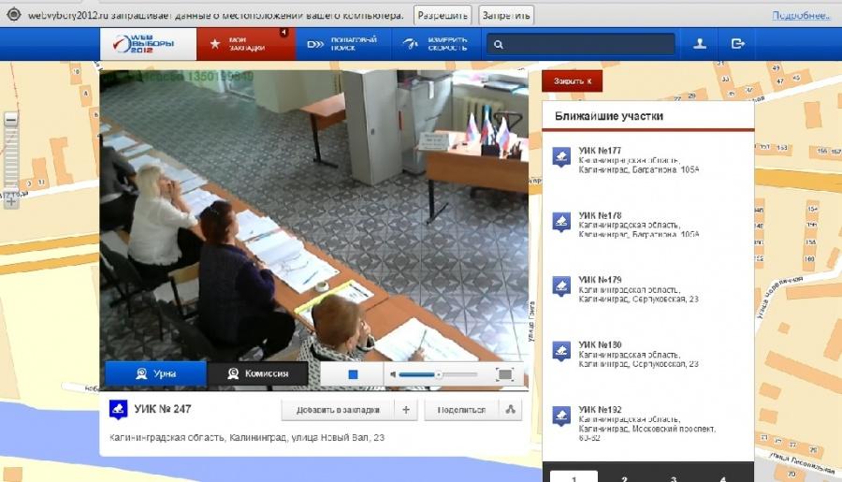The width and height of the screenshot is (842, 482).
Task: Open the user profile icon
Action: tap(699, 44)
